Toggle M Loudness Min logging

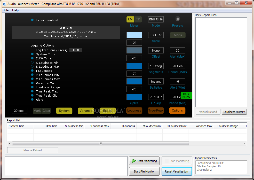[32, 75]
